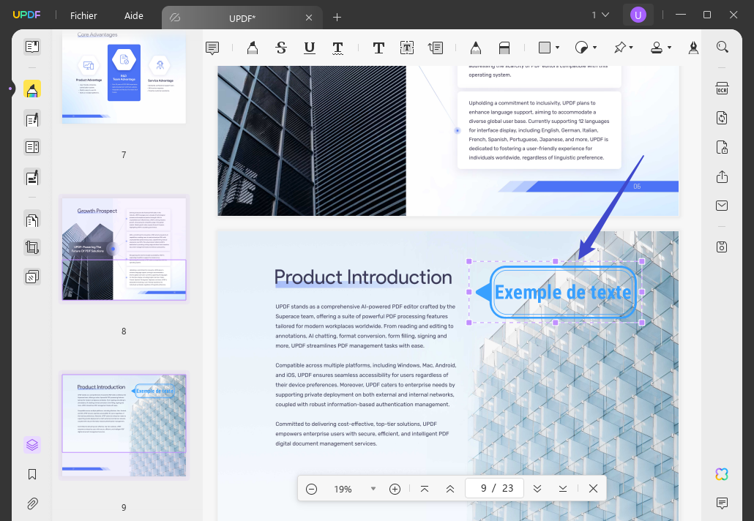
Task: Select the Highlight text tool
Action: [253, 48]
